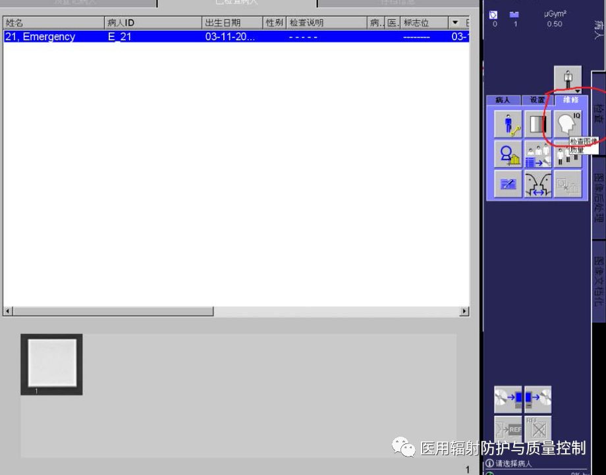Switch to the 病人 tab in the tool panel
This screenshot has height=475, width=606.
(503, 100)
